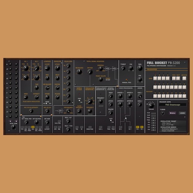Viewport: 193px width, 193px height.
Task: Select Bank D button
Action: click(x=168, y=78)
